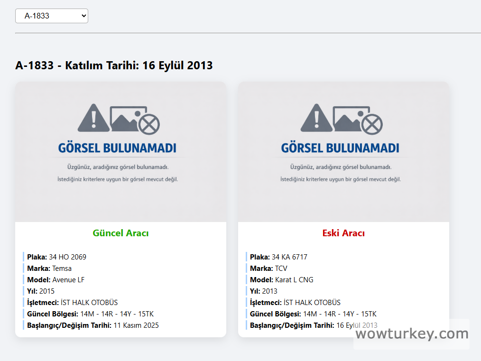The height and width of the screenshot is (361, 481).
Task: Click the plate number 34 HO 2069
Action: [x=67, y=257]
